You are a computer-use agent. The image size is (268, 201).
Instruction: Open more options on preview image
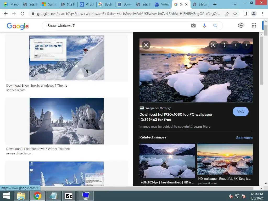tap(224, 45)
